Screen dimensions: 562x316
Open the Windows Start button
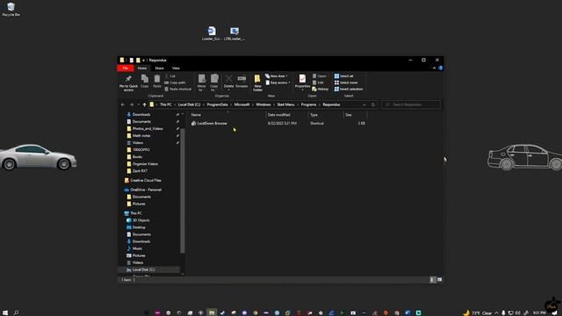coord(5,312)
